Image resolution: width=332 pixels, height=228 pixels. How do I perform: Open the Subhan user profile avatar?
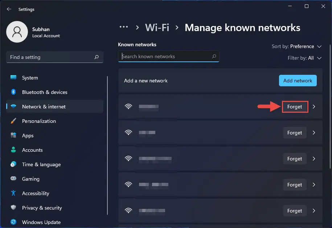pos(17,32)
